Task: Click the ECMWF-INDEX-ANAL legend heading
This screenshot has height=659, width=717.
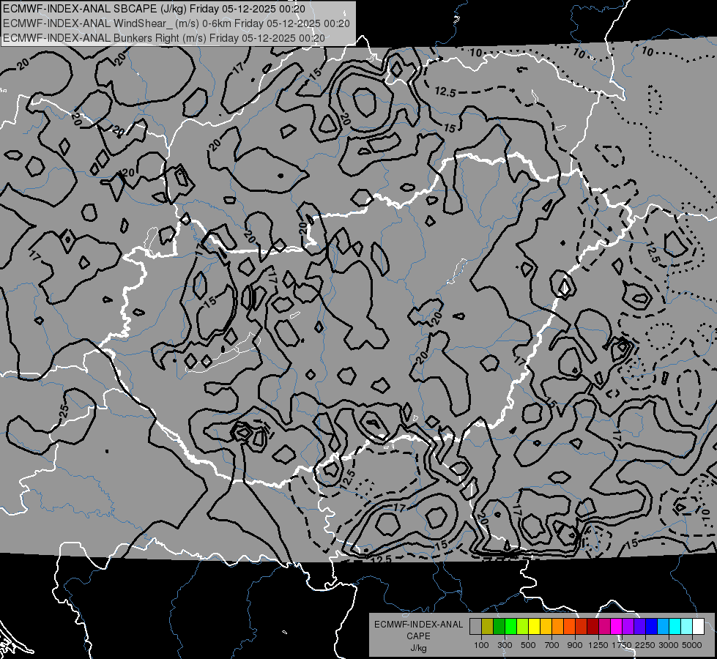Action: [419, 625]
